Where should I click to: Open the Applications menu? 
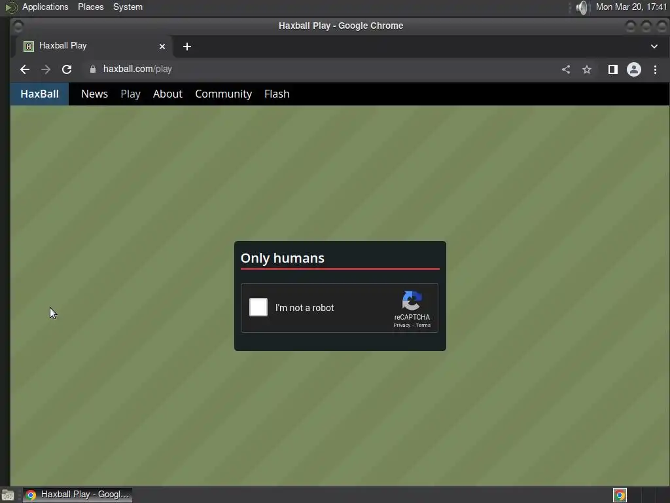tap(45, 7)
